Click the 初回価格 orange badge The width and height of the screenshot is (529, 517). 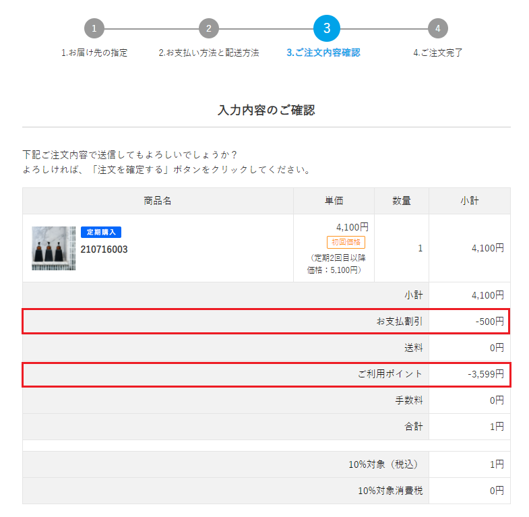(x=346, y=242)
